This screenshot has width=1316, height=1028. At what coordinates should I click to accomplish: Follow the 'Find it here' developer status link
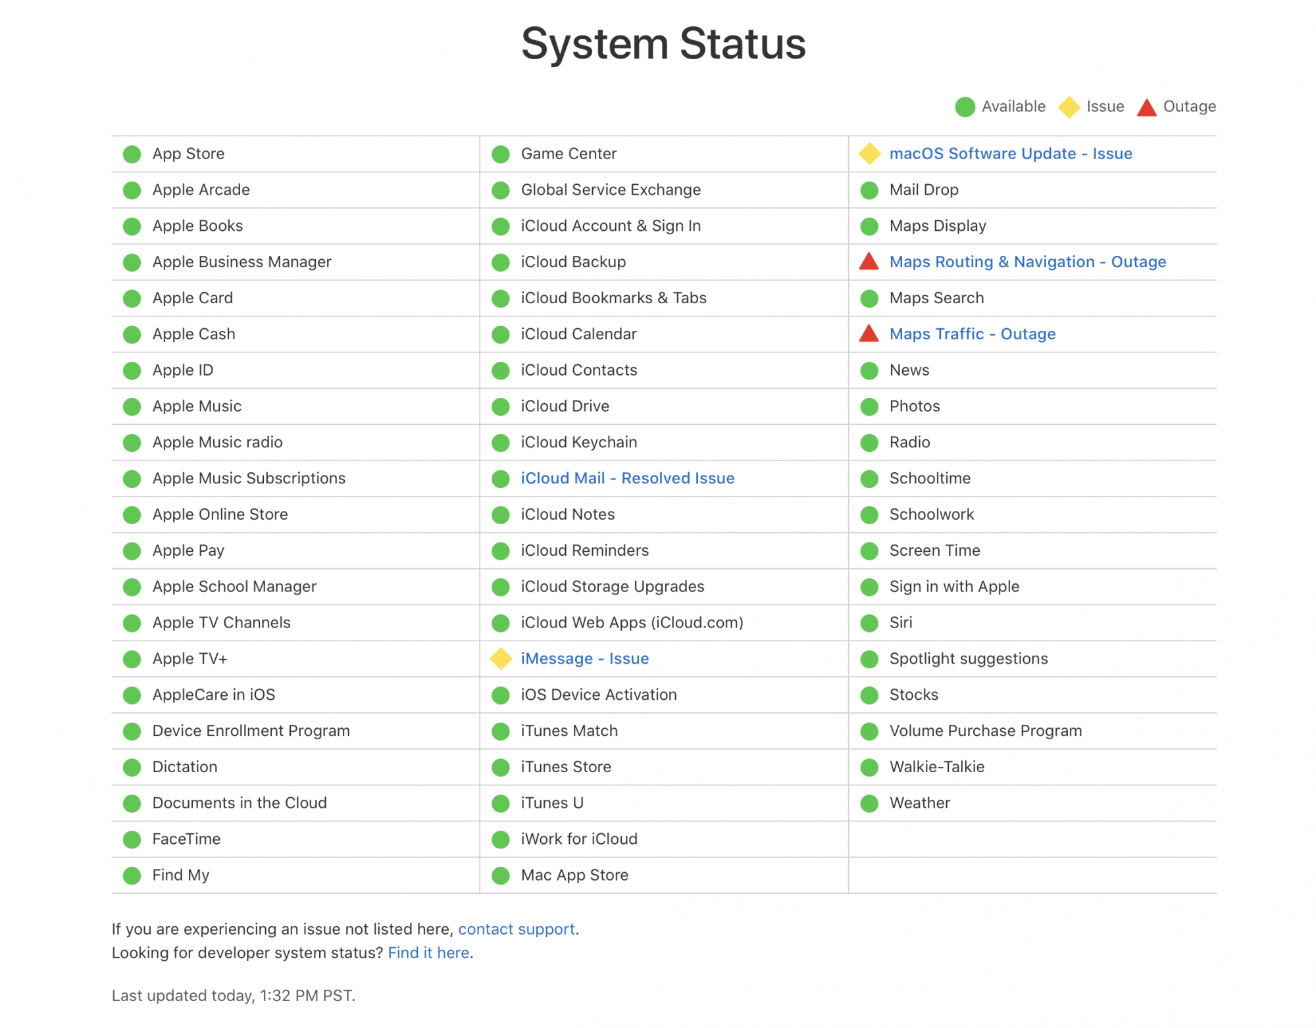pos(428,952)
